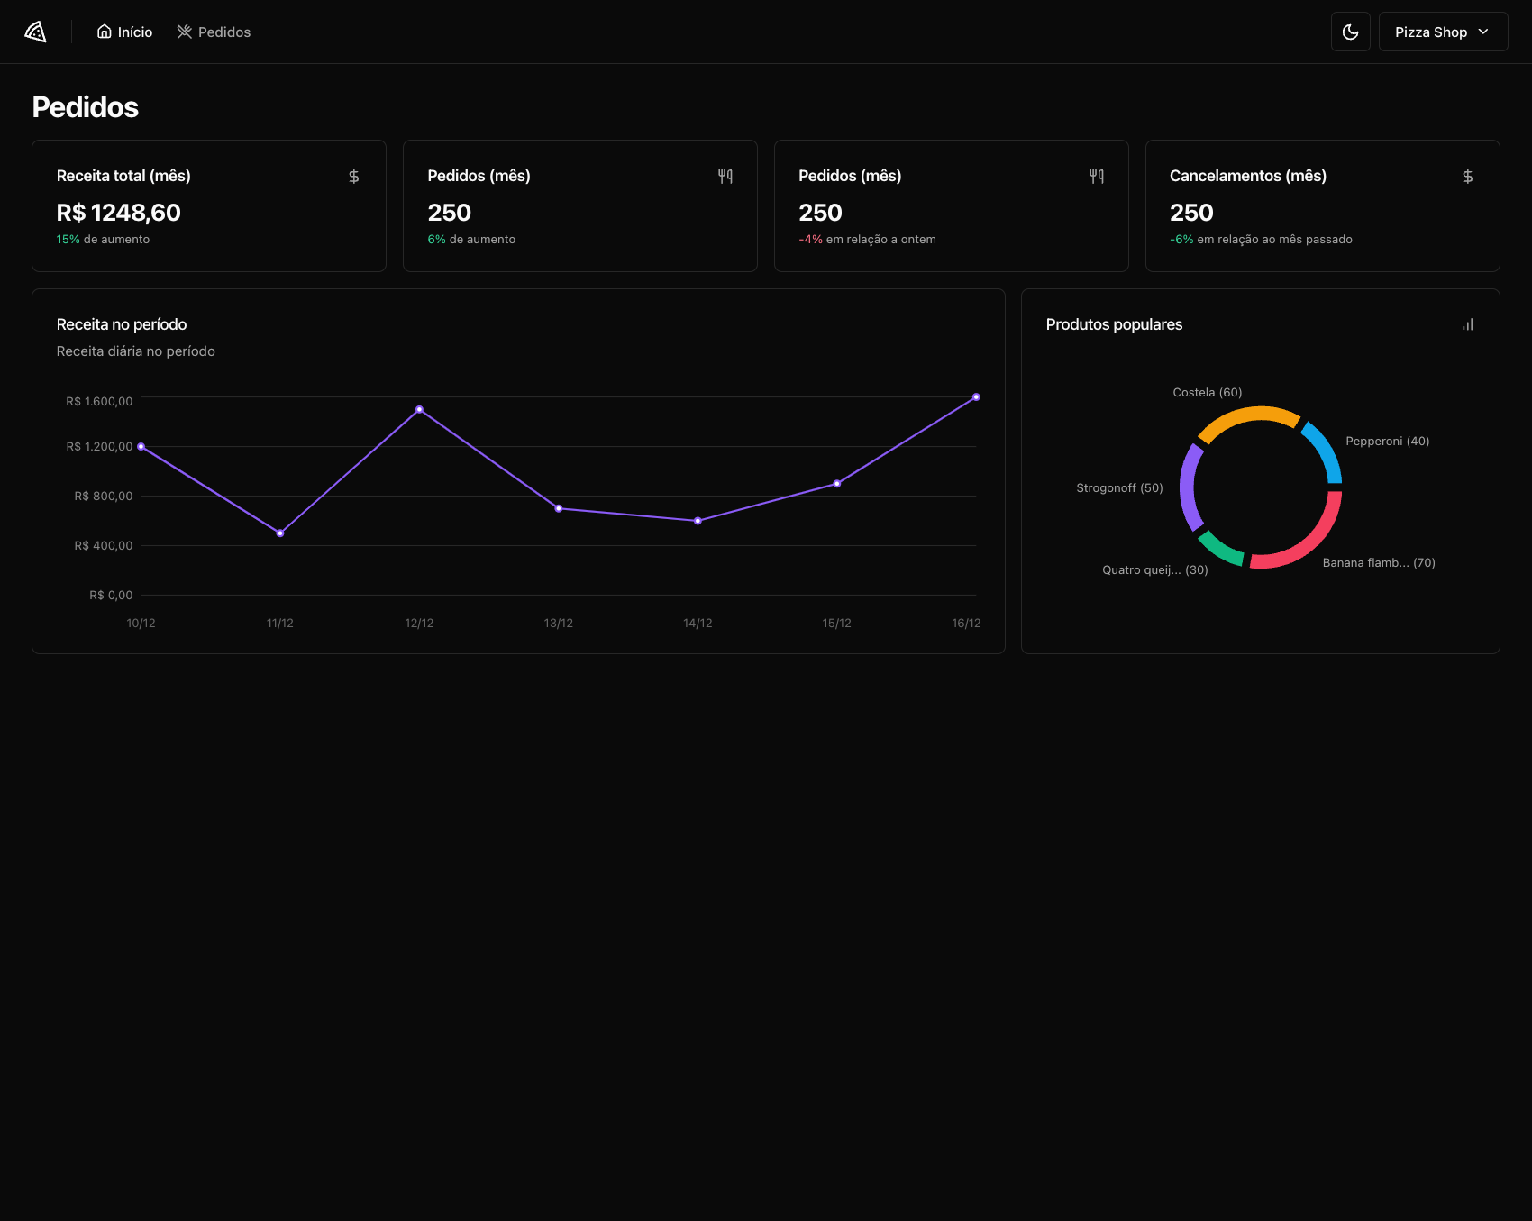Viewport: 1532px width, 1221px height.
Task: Go to Início navigation link
Action: coord(125,32)
